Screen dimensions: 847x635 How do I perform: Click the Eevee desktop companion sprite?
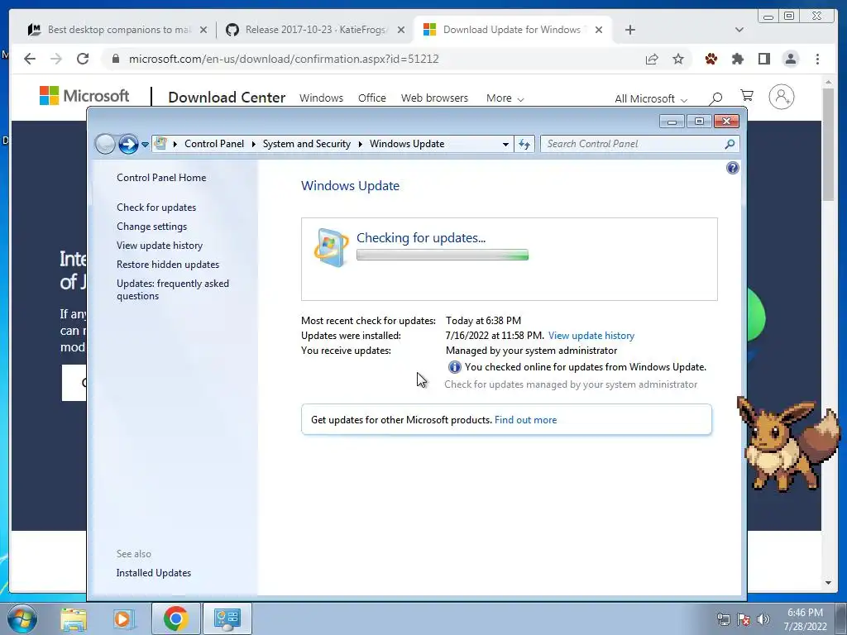point(788,444)
